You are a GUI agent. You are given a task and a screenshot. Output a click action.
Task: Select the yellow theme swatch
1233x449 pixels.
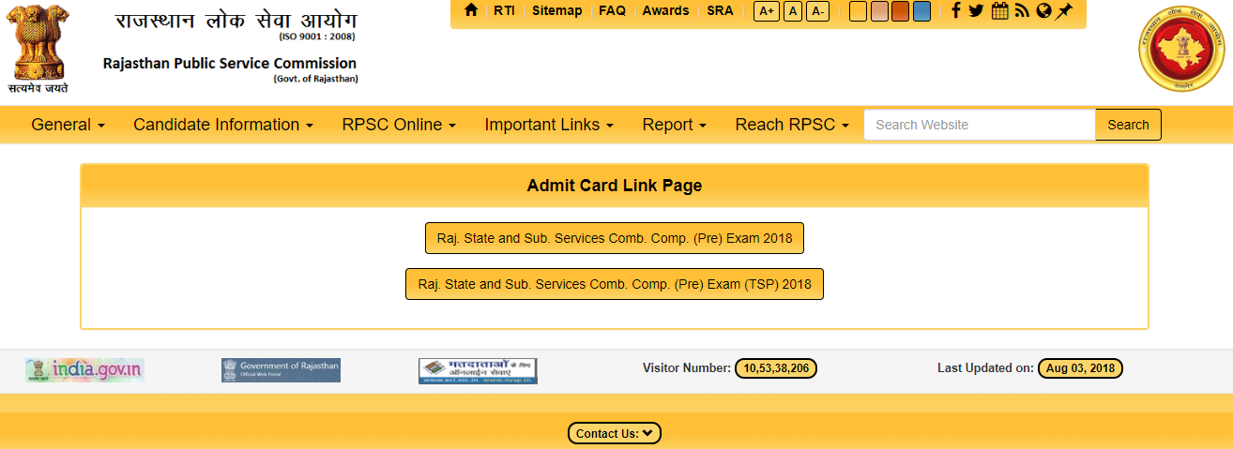click(x=858, y=11)
